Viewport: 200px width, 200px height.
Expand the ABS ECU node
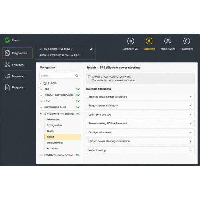tap(41, 89)
